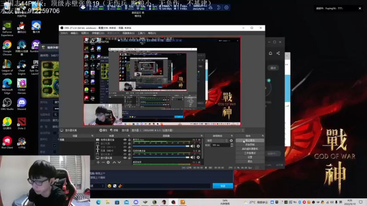Toggle visibility of 窗口采集 2 source

coord(125,154)
